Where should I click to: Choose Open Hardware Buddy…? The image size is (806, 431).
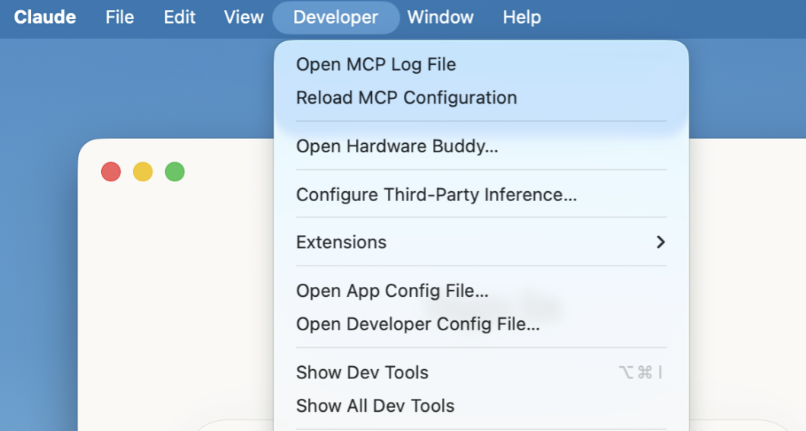click(482, 146)
